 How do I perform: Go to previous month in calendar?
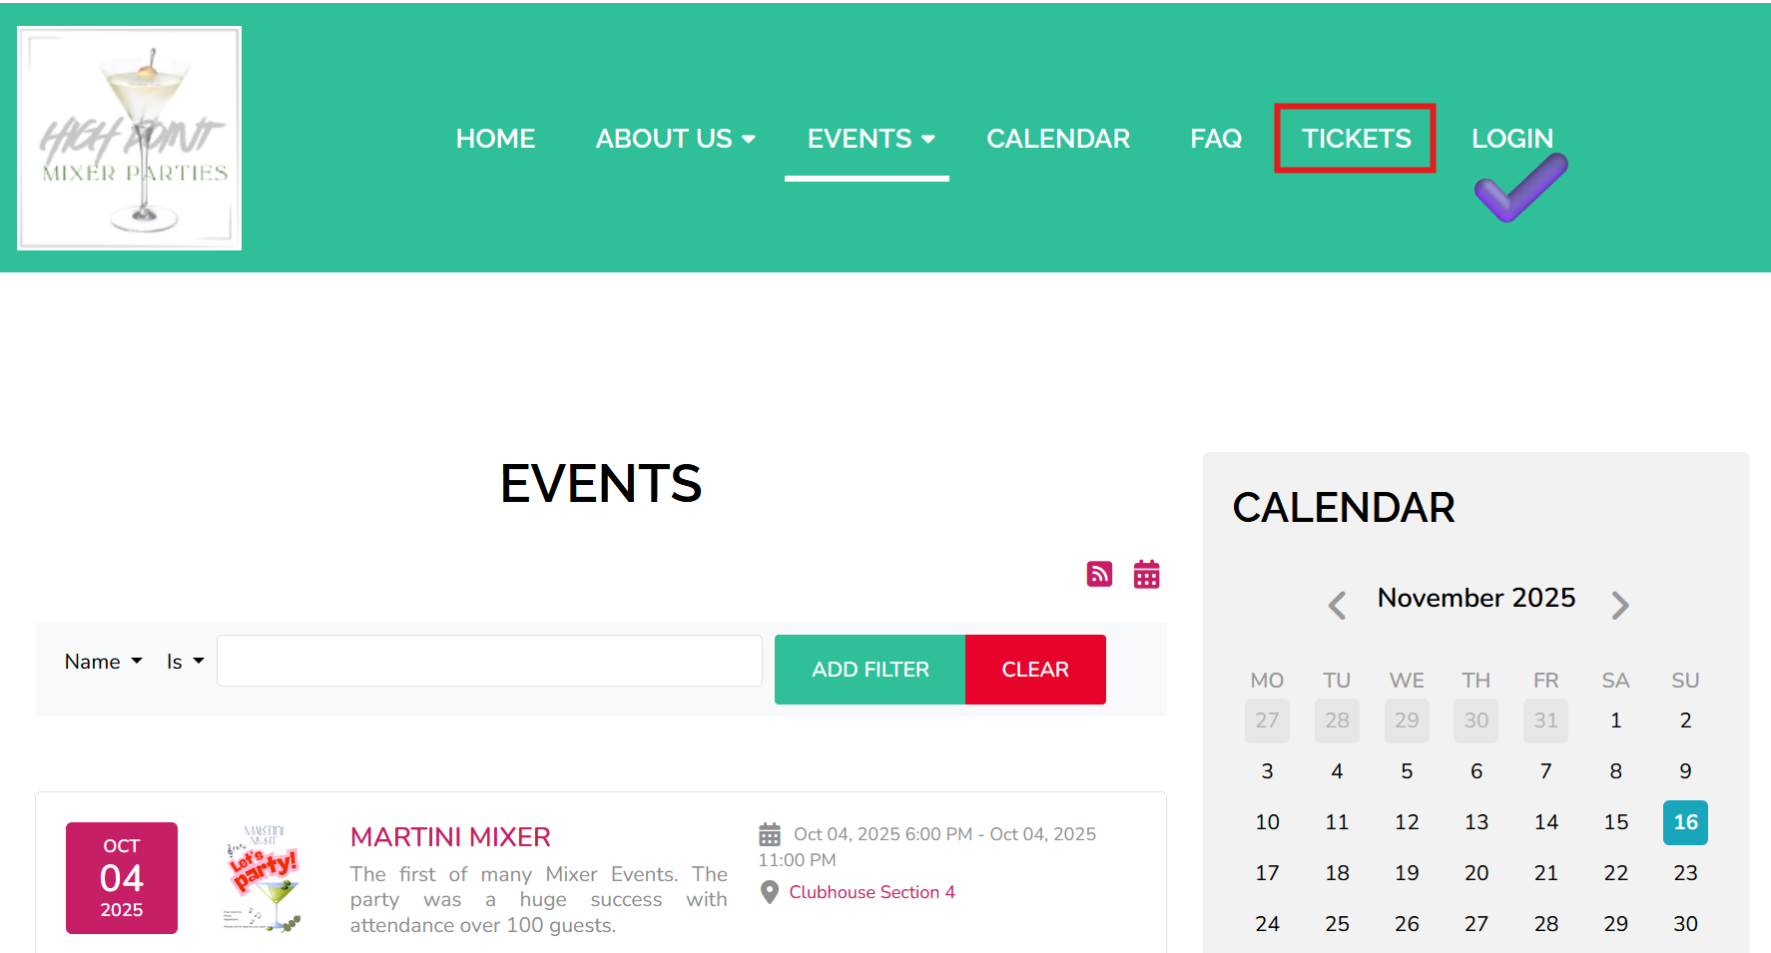(1337, 605)
